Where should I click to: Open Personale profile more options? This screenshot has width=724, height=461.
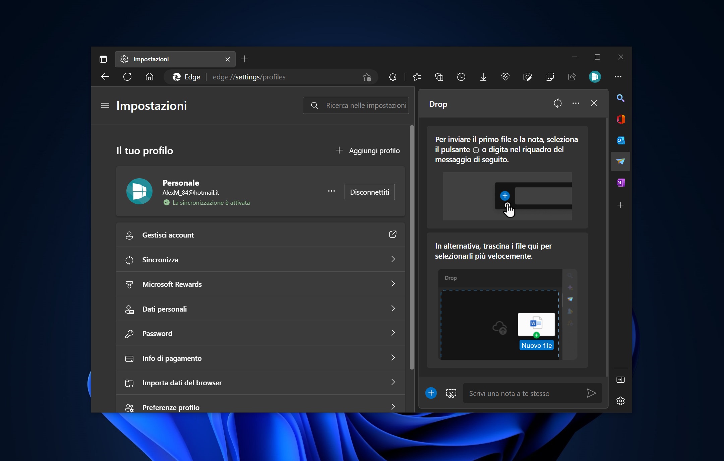[x=331, y=191]
